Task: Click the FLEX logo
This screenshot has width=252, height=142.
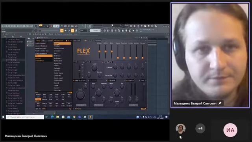Action: coord(83,51)
